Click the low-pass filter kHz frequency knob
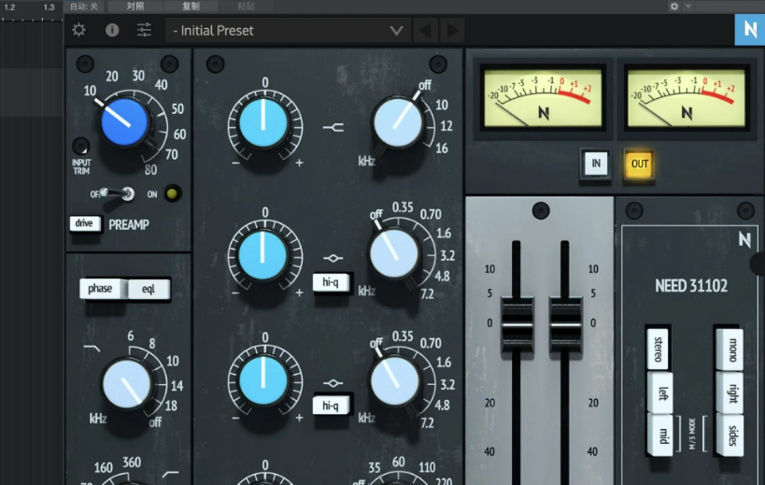Image resolution: width=765 pixels, height=485 pixels. tap(126, 384)
